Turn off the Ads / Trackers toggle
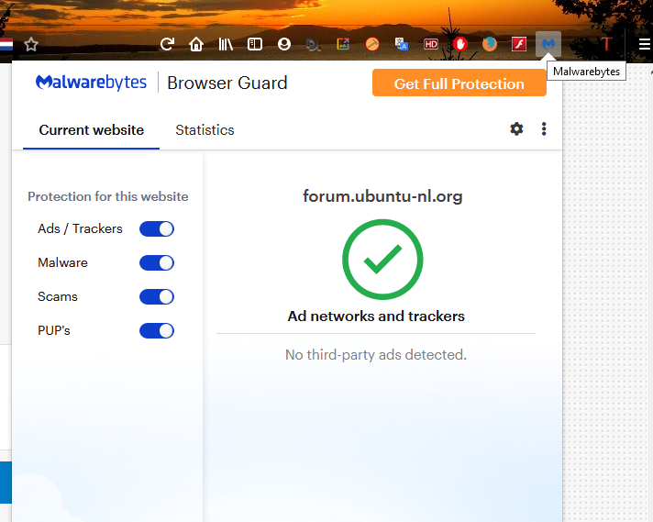Screen dimensions: 653x522 [x=157, y=229]
